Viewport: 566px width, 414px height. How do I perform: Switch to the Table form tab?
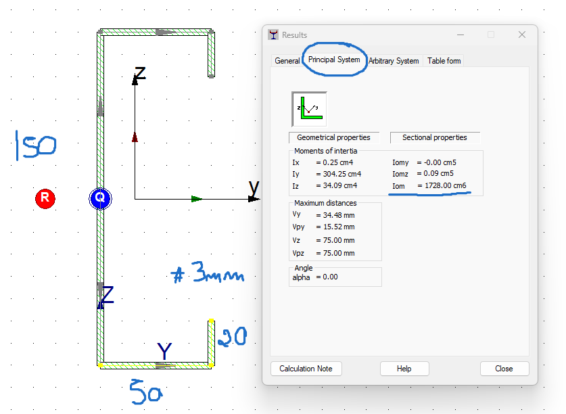tap(444, 61)
